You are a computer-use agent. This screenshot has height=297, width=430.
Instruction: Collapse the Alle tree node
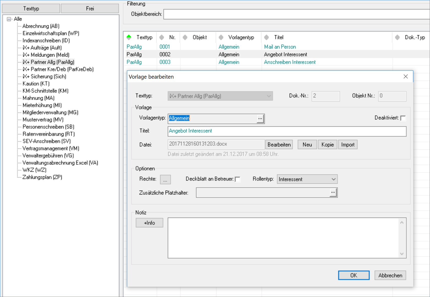[x=9, y=19]
